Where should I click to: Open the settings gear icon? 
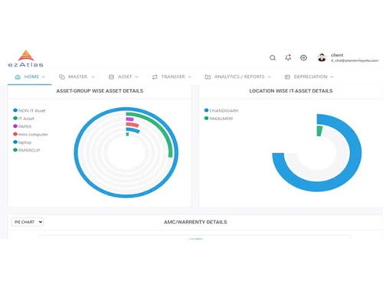[x=303, y=57]
